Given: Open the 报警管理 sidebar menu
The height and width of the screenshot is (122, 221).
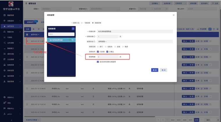Looking at the screenshot, I should [x=11, y=26].
